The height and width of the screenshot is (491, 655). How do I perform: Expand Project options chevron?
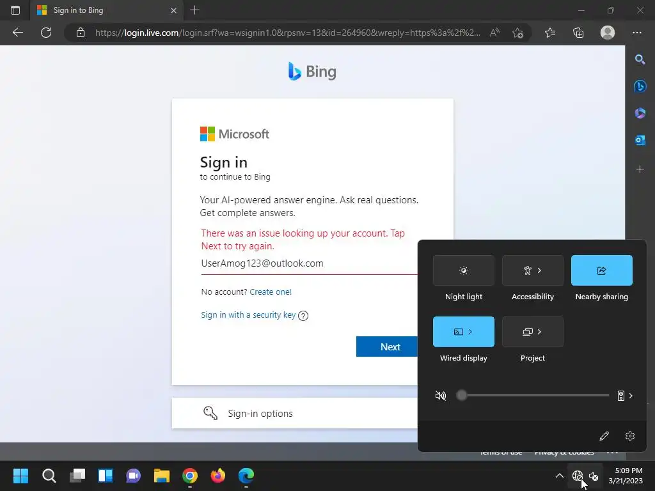point(540,332)
